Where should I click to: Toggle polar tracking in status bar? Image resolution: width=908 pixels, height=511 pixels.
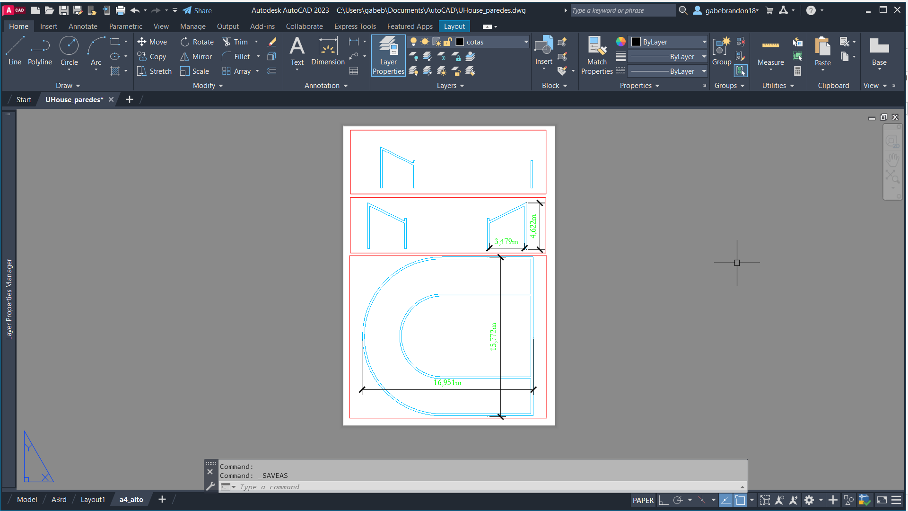(678, 500)
